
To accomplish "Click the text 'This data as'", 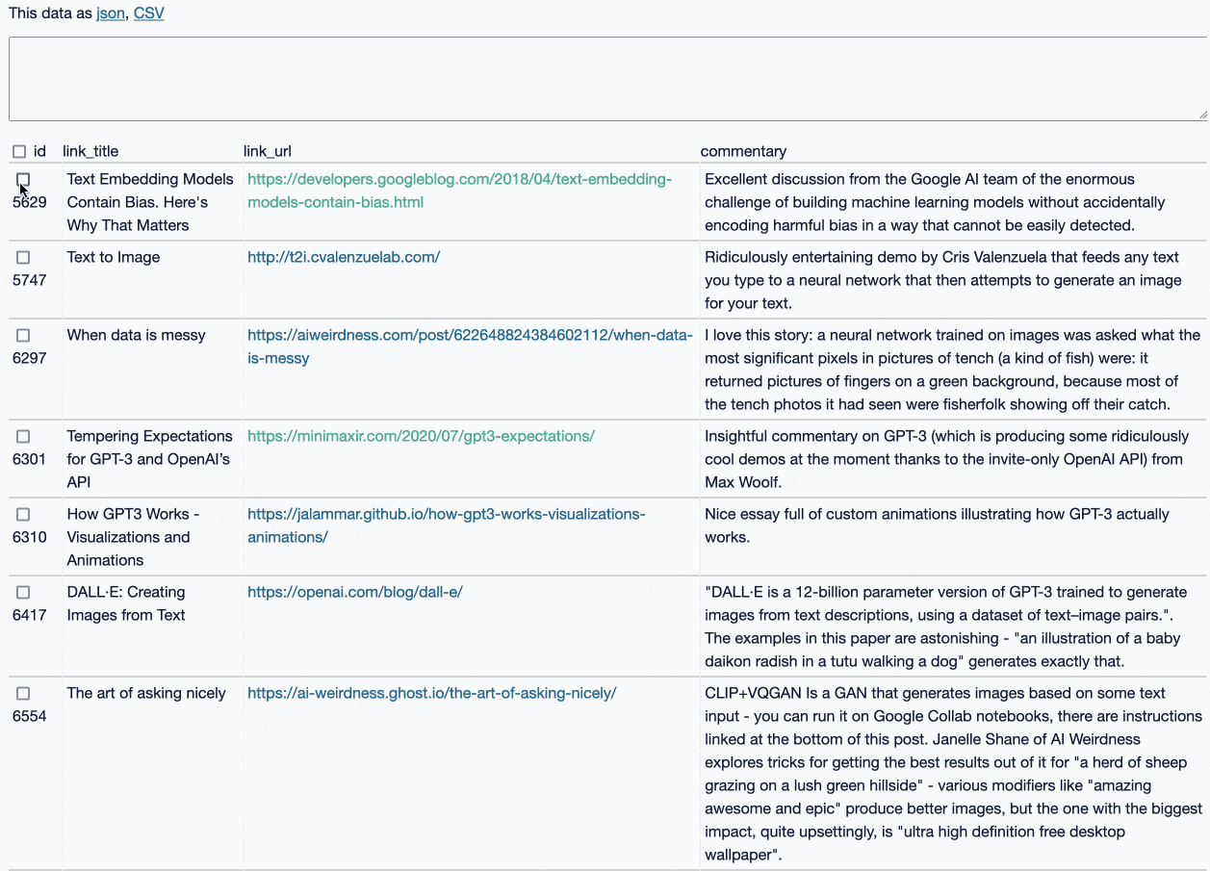I will point(50,13).
